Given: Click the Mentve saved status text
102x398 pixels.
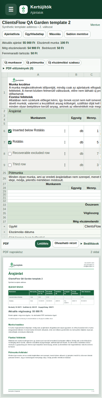Looking at the screenshot, I should coord(95,25).
